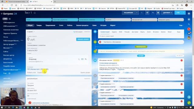Image resolution: width=194 pixels, height=109 pixels.
Task: Select the Письмо timeline tab
Action: coord(127,32)
